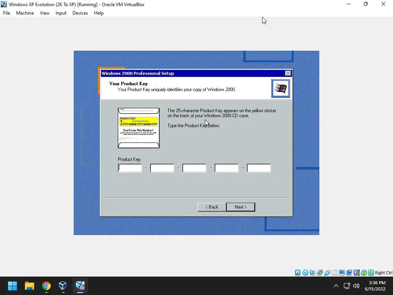393x295 pixels.
Task: Open the clock showing 3:36 PM
Action: click(x=375, y=286)
